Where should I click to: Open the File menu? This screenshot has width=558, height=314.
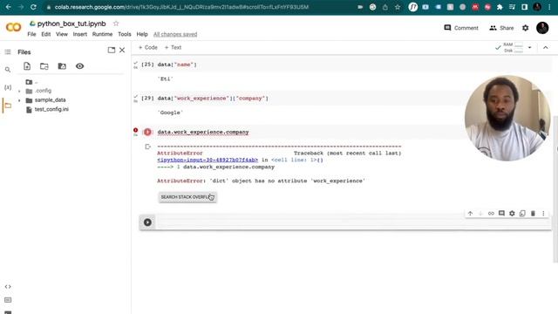pyautogui.click(x=31, y=34)
